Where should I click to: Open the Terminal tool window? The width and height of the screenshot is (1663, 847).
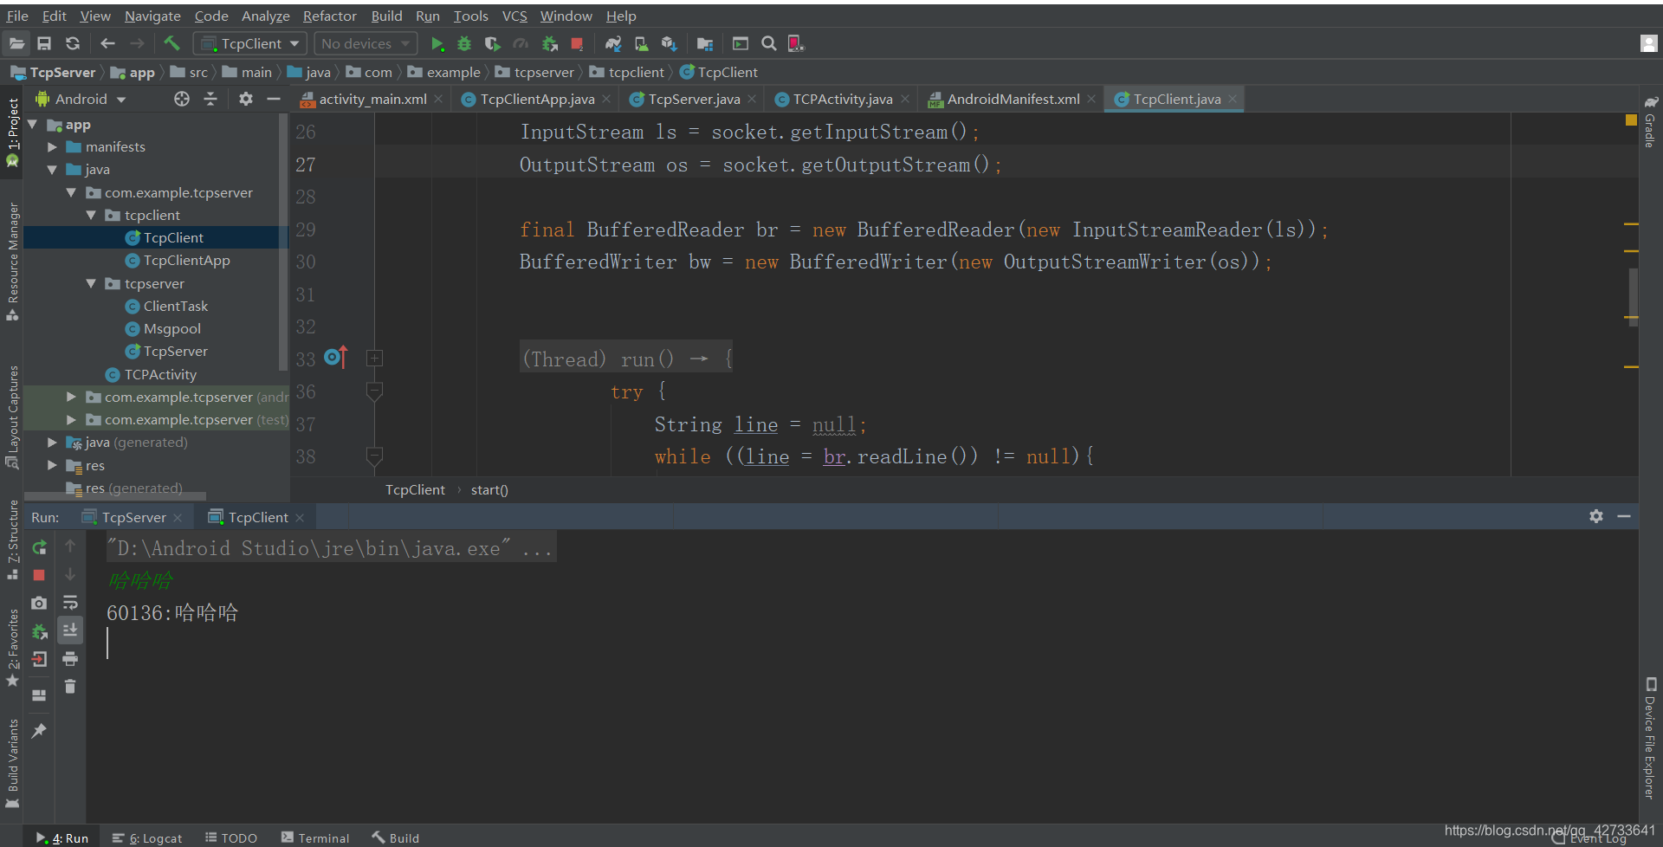pyautogui.click(x=315, y=838)
